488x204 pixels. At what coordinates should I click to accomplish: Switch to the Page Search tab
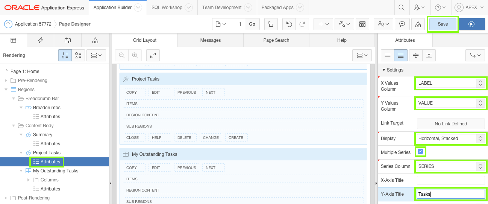[x=276, y=40]
